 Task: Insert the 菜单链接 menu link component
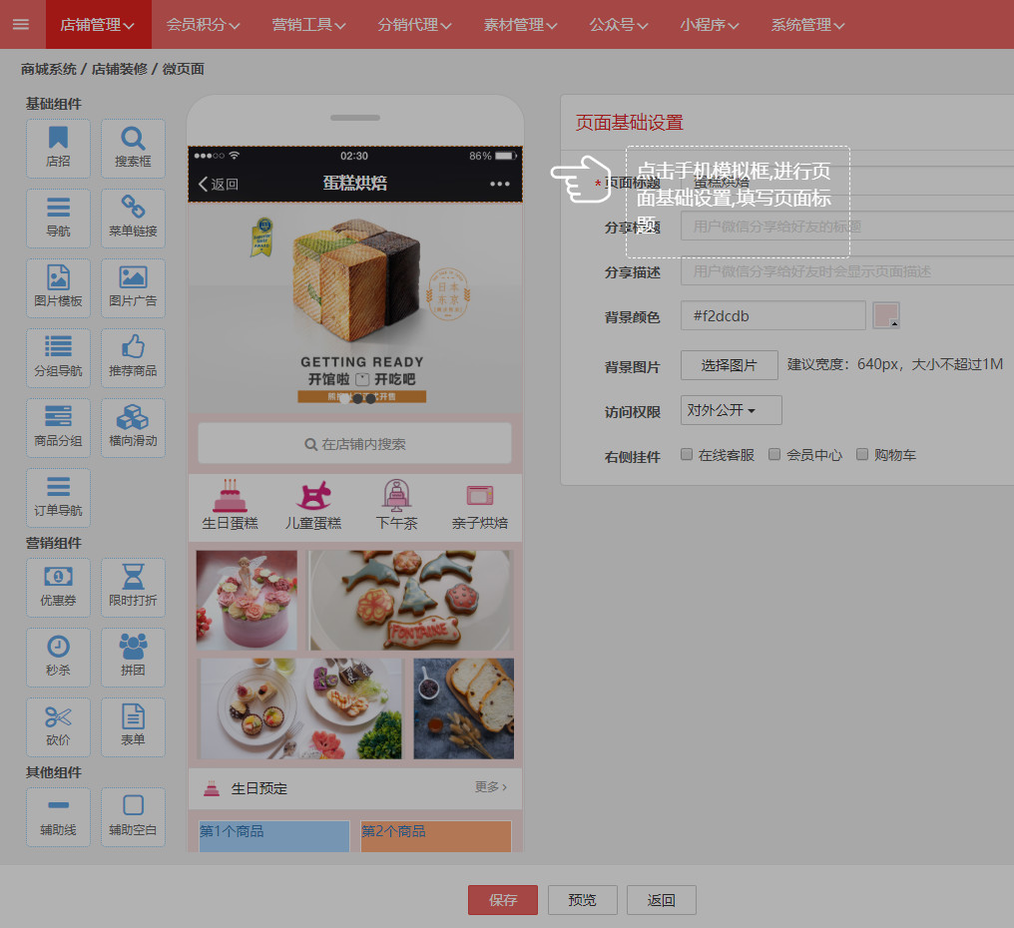click(x=133, y=219)
